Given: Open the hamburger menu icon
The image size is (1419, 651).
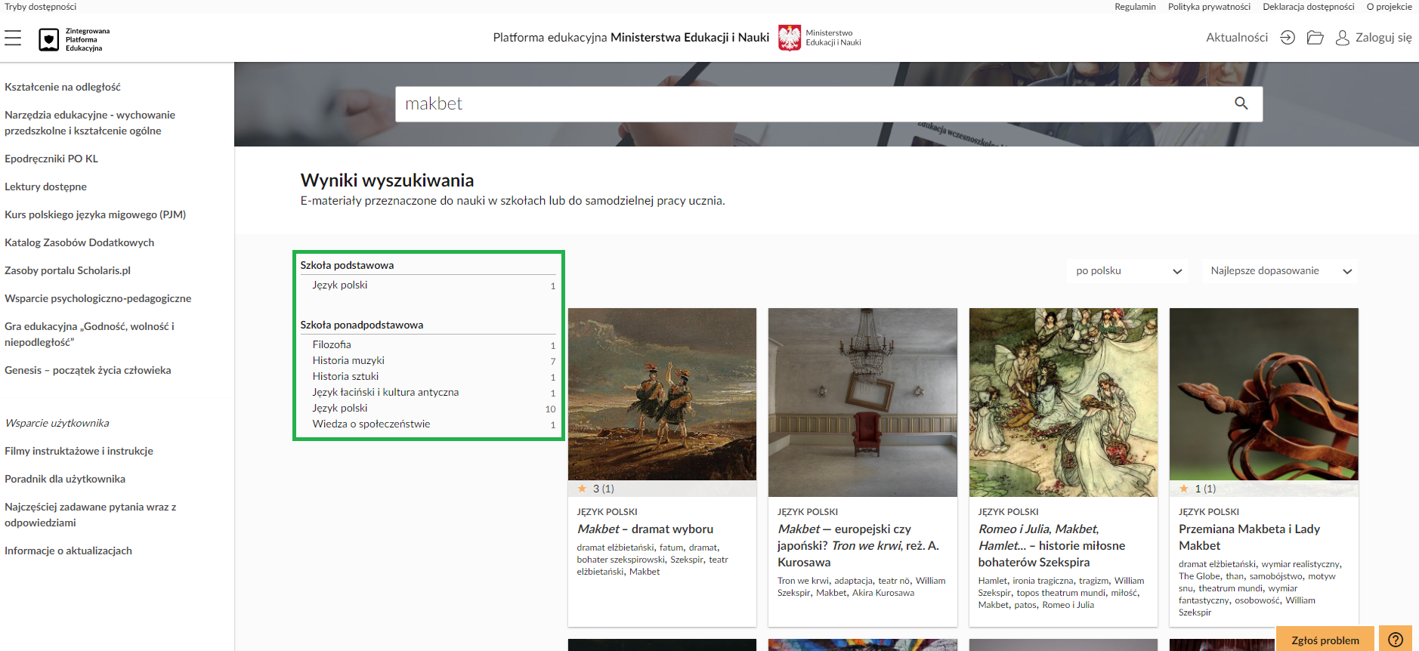Looking at the screenshot, I should tap(13, 38).
